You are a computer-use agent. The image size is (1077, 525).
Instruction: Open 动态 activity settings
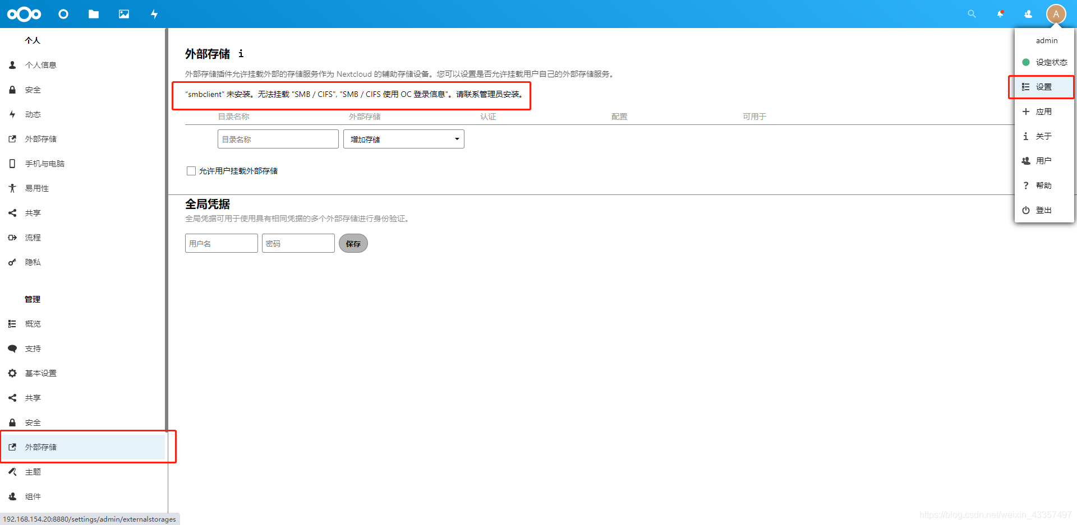[82, 114]
